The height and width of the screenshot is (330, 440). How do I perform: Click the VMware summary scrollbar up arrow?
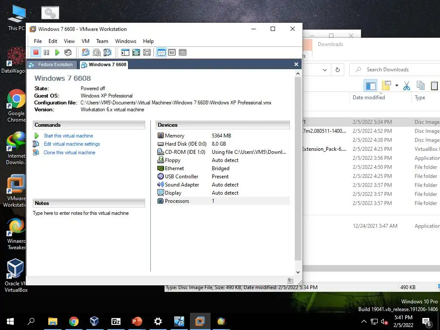[x=298, y=73]
